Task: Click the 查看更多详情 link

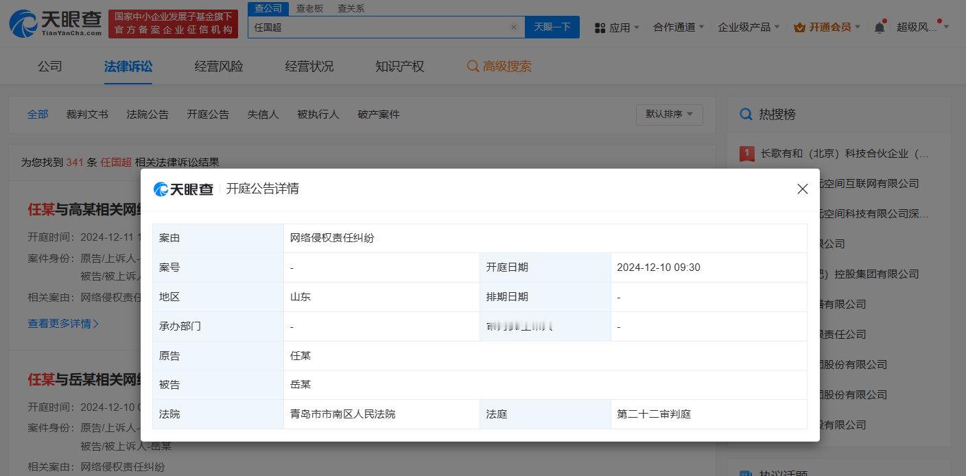Action: point(63,323)
